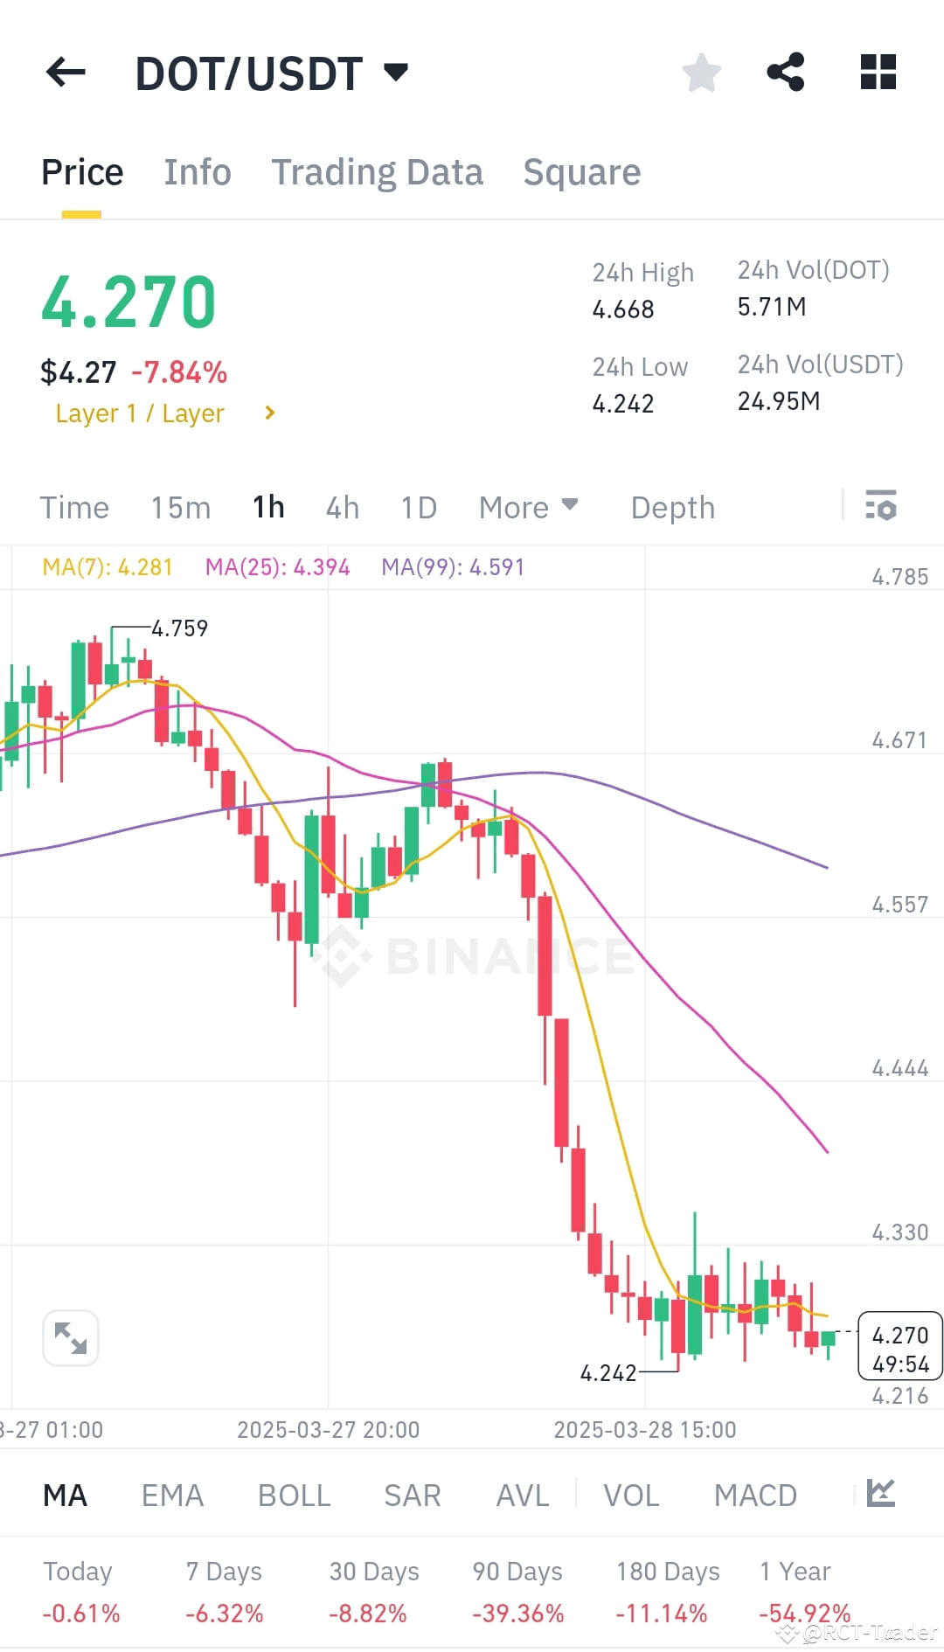Open chart display settings icon beside Depth
Viewport: 944px width, 1652px height.
[881, 507]
